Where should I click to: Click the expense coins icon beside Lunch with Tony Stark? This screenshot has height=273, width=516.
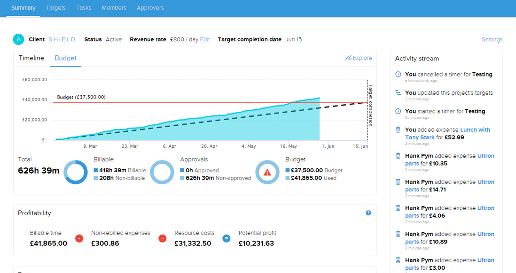pos(398,130)
